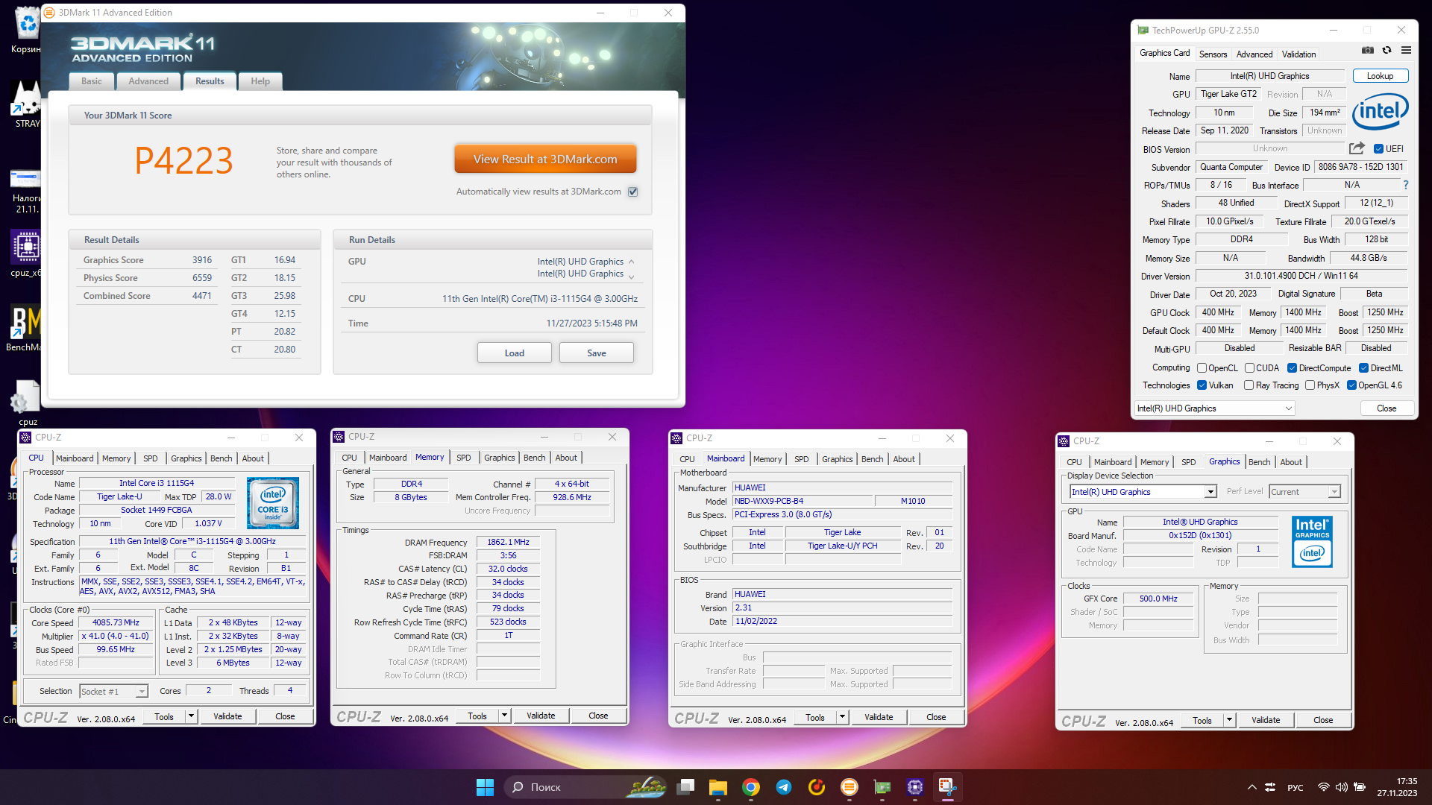Open the Socket #1 selection dropdown
The image size is (1432, 805).
coord(113,692)
